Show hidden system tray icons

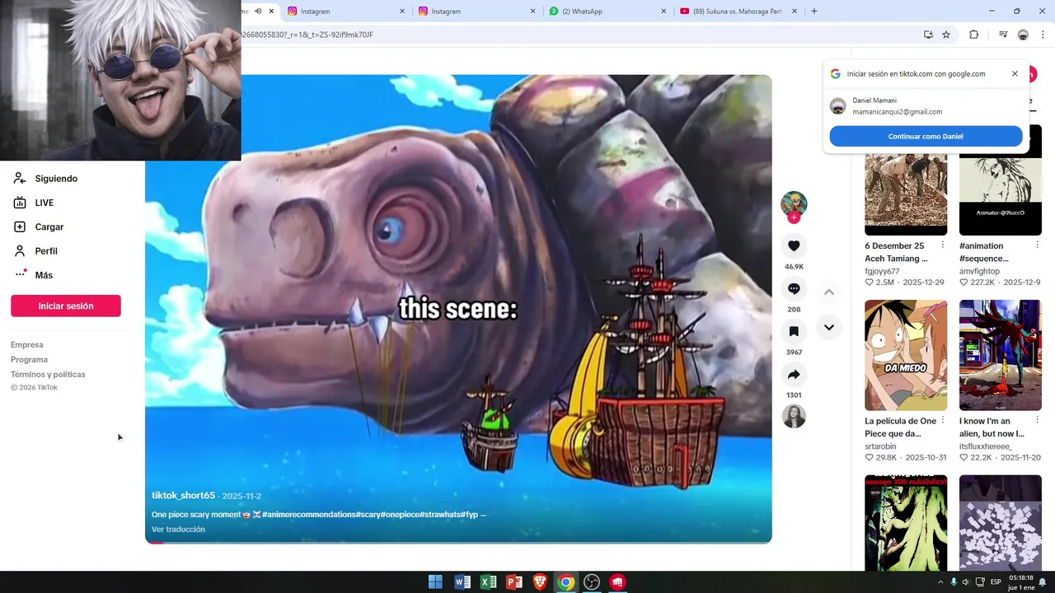(940, 581)
